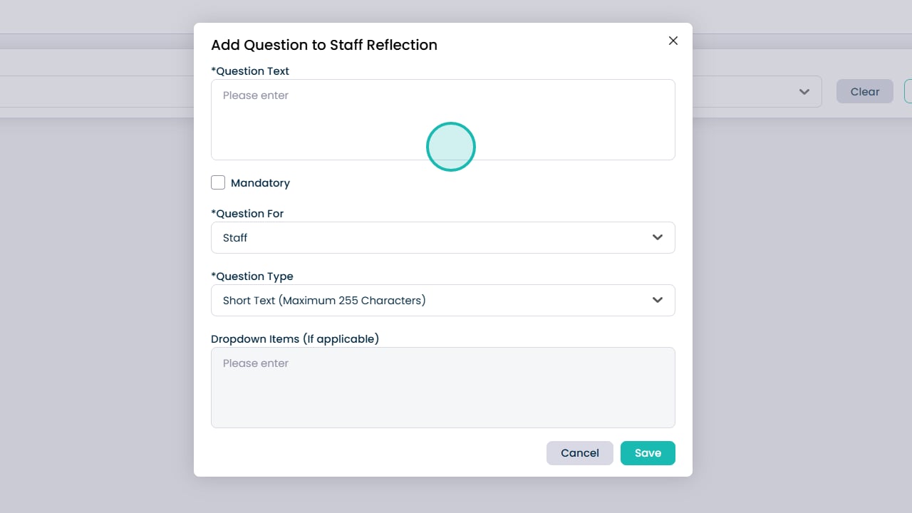Screen dimensions: 912x513
Task: Click the Mandatory label text
Action: point(260,183)
